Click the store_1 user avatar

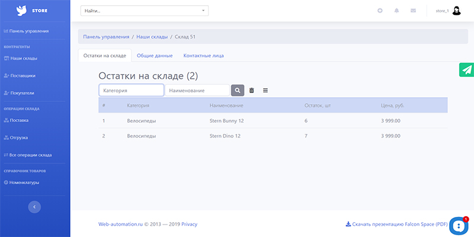click(456, 11)
